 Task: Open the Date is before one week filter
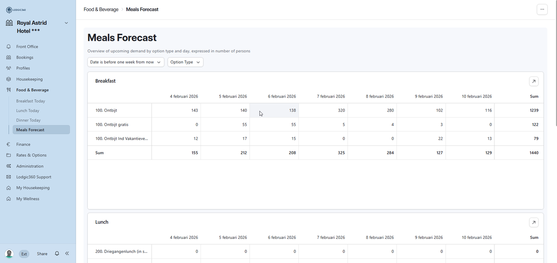(x=126, y=62)
